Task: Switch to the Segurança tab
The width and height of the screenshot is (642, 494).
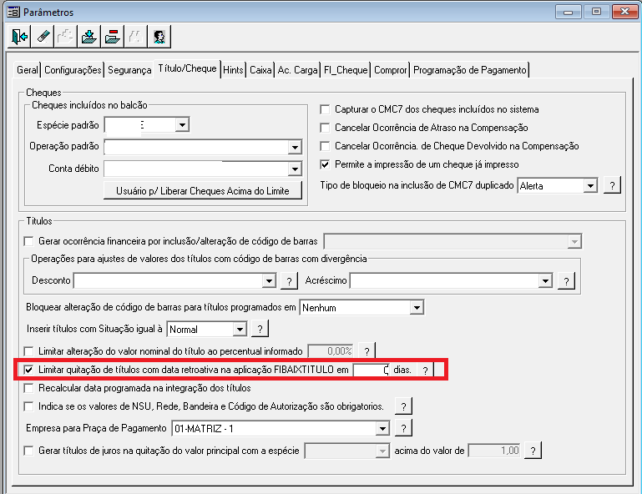Action: tap(129, 70)
